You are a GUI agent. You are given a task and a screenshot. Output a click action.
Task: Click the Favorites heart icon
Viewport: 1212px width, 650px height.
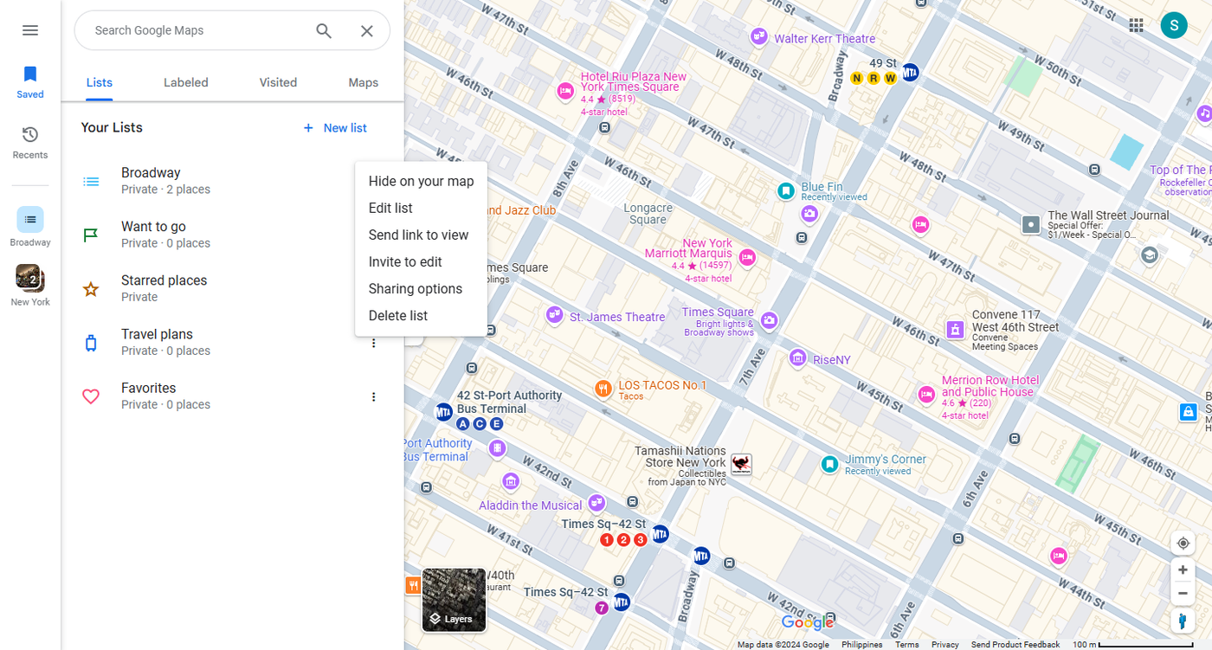(x=91, y=396)
